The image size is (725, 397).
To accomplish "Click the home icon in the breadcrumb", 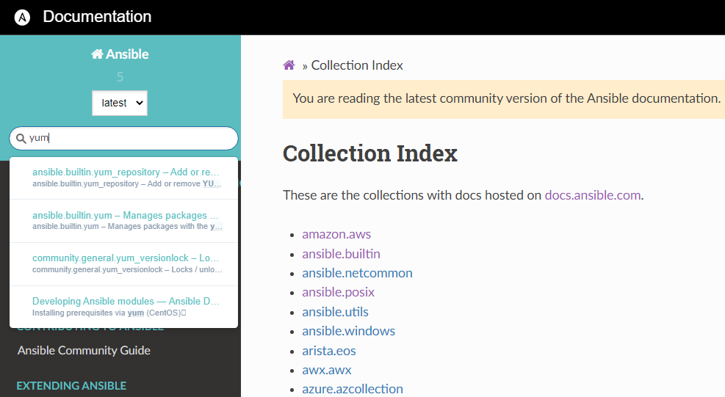I will tap(289, 65).
